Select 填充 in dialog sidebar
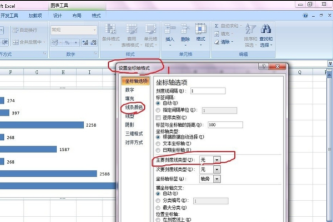Screen dimensions: 333x222 [x=130, y=99]
